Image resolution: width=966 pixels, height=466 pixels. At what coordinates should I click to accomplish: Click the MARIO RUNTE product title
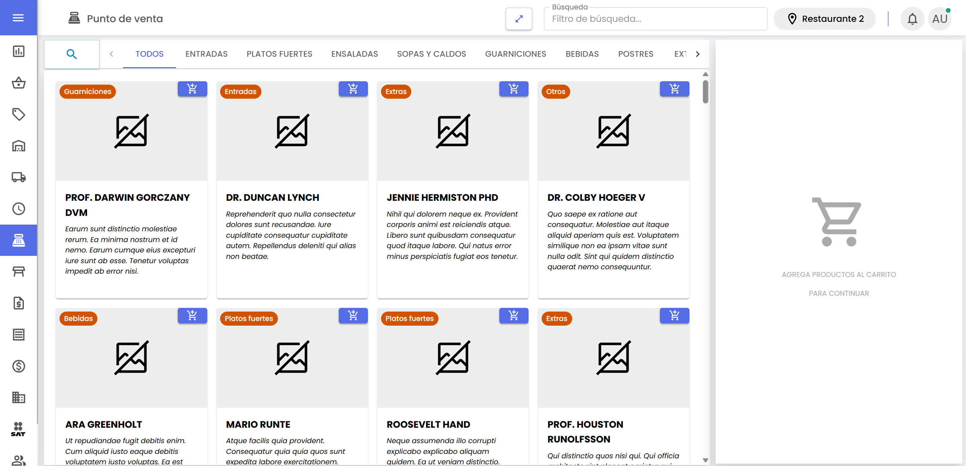coord(258,424)
